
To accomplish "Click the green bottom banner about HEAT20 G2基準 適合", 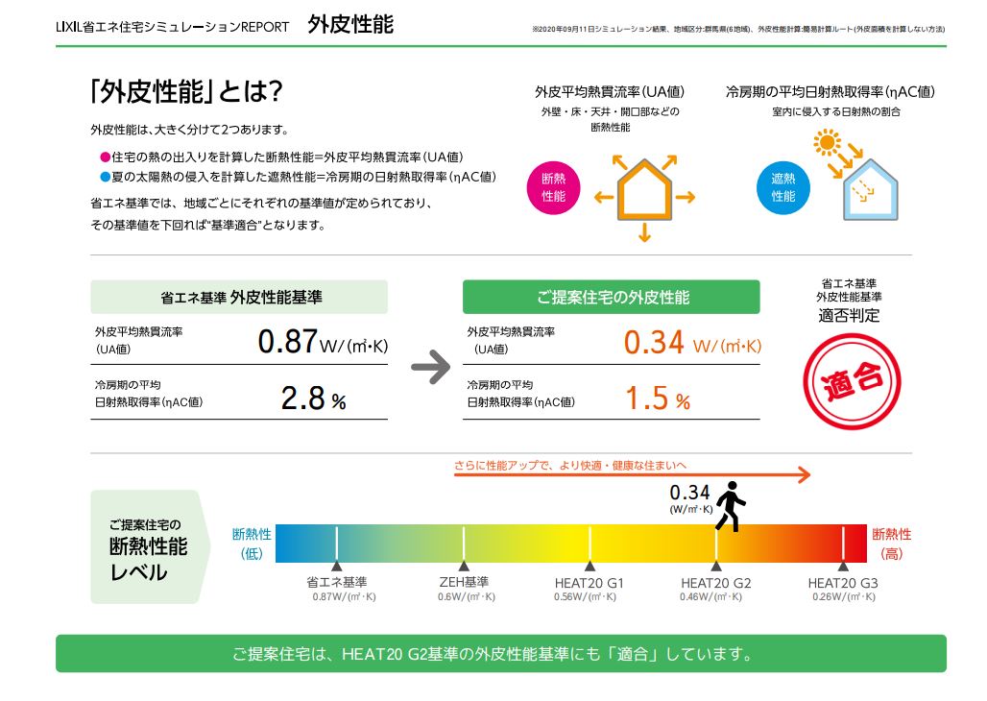I will tap(501, 654).
